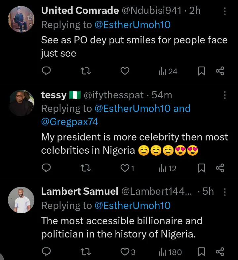This screenshot has height=260, width=238.
Task: Reply to tessy's tweet
Action: pyautogui.click(x=47, y=168)
